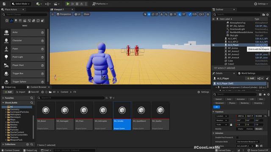
Task: Select the Visual Effects category in Place Actors
Action: click(x=29, y=21)
